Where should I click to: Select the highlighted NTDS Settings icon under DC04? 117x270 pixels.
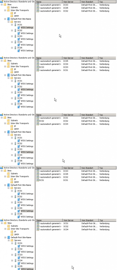19,211
